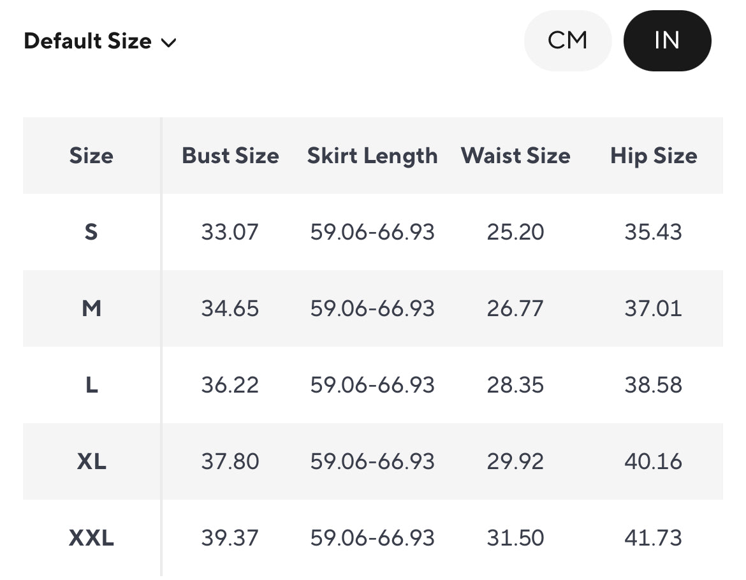
Task: Select the XXL size row label
Action: point(91,538)
